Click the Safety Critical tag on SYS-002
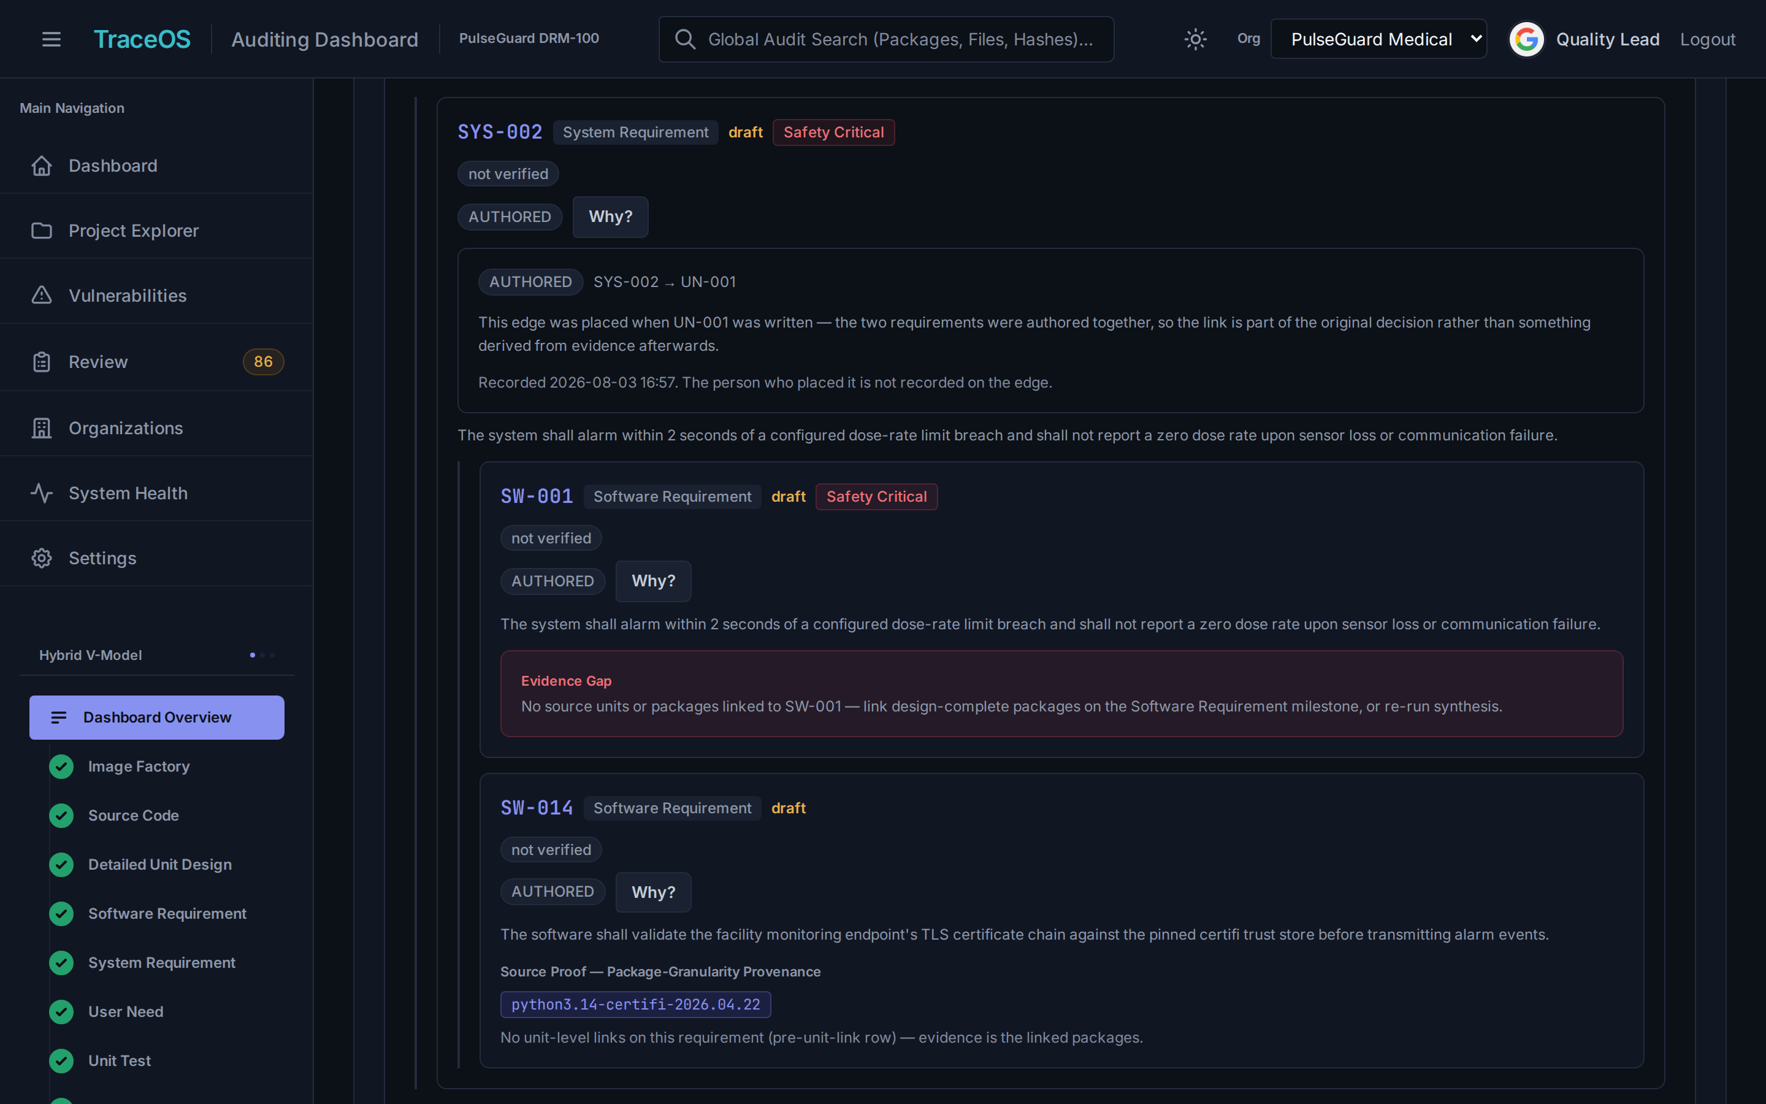This screenshot has height=1104, width=1766. 833,132
